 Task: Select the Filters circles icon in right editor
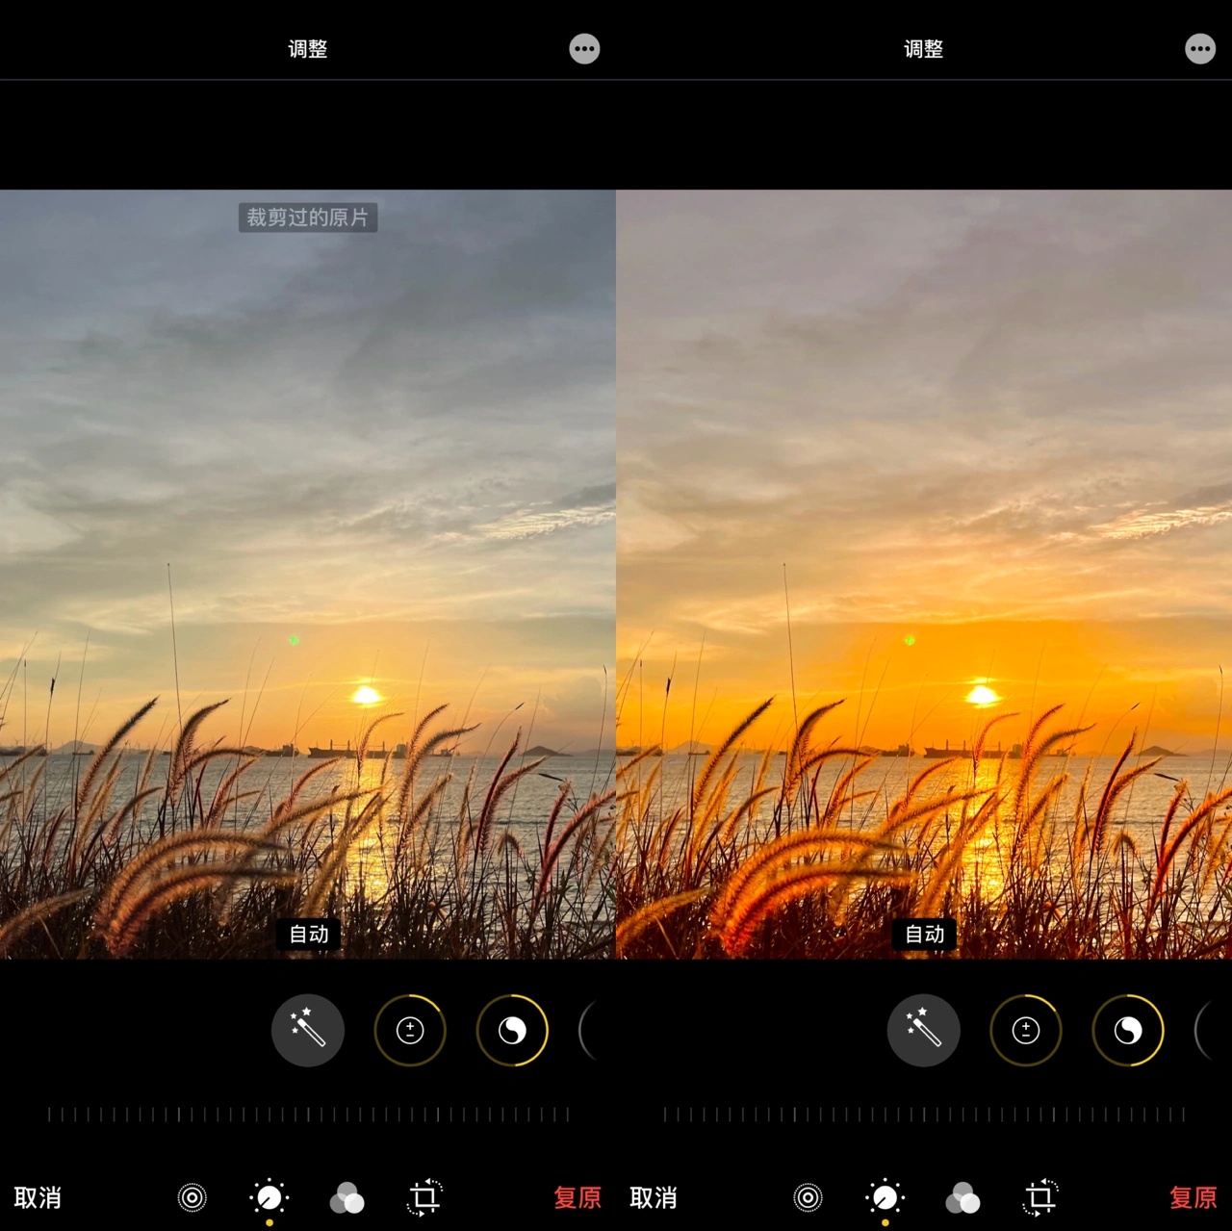point(962,1198)
